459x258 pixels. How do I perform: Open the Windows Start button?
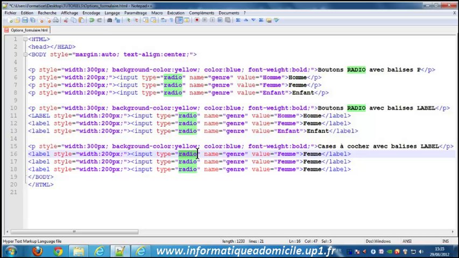11,251
